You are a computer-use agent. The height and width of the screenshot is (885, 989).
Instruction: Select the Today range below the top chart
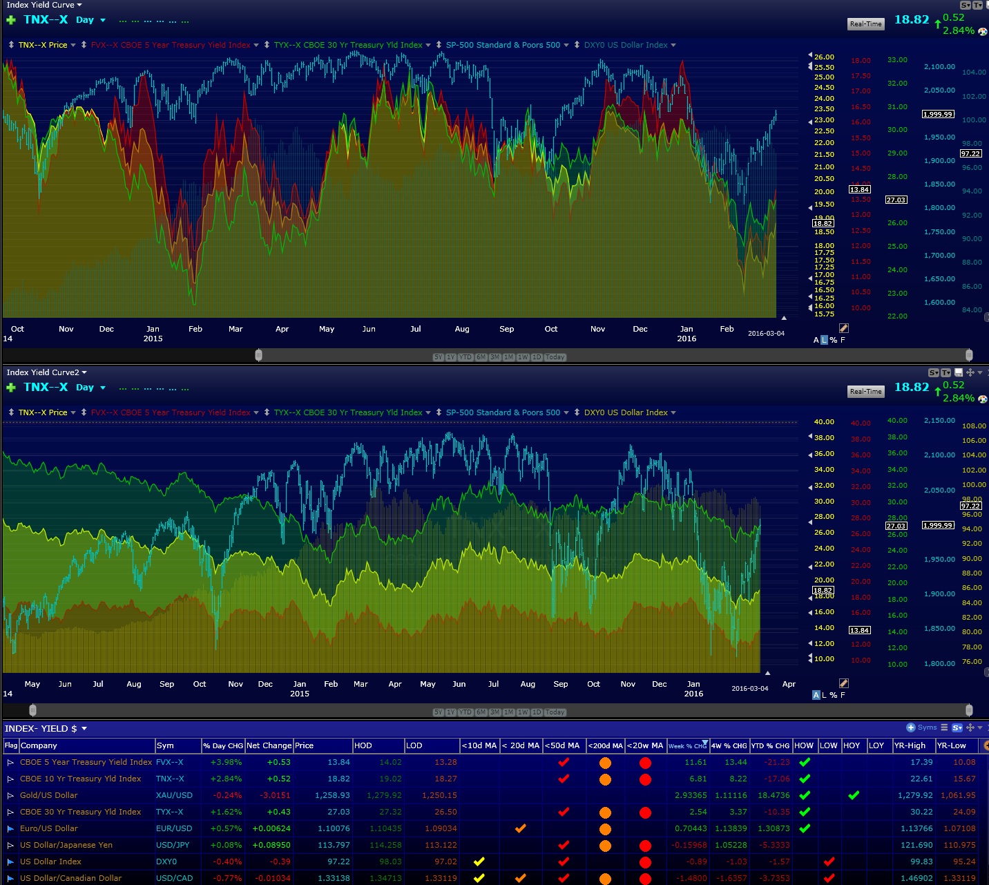coord(555,357)
